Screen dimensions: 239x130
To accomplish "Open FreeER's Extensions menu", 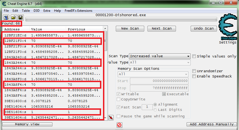I will [78, 11].
